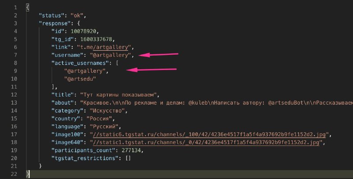Click the "tg_id" key
353x179 pixels.
pos(63,39)
